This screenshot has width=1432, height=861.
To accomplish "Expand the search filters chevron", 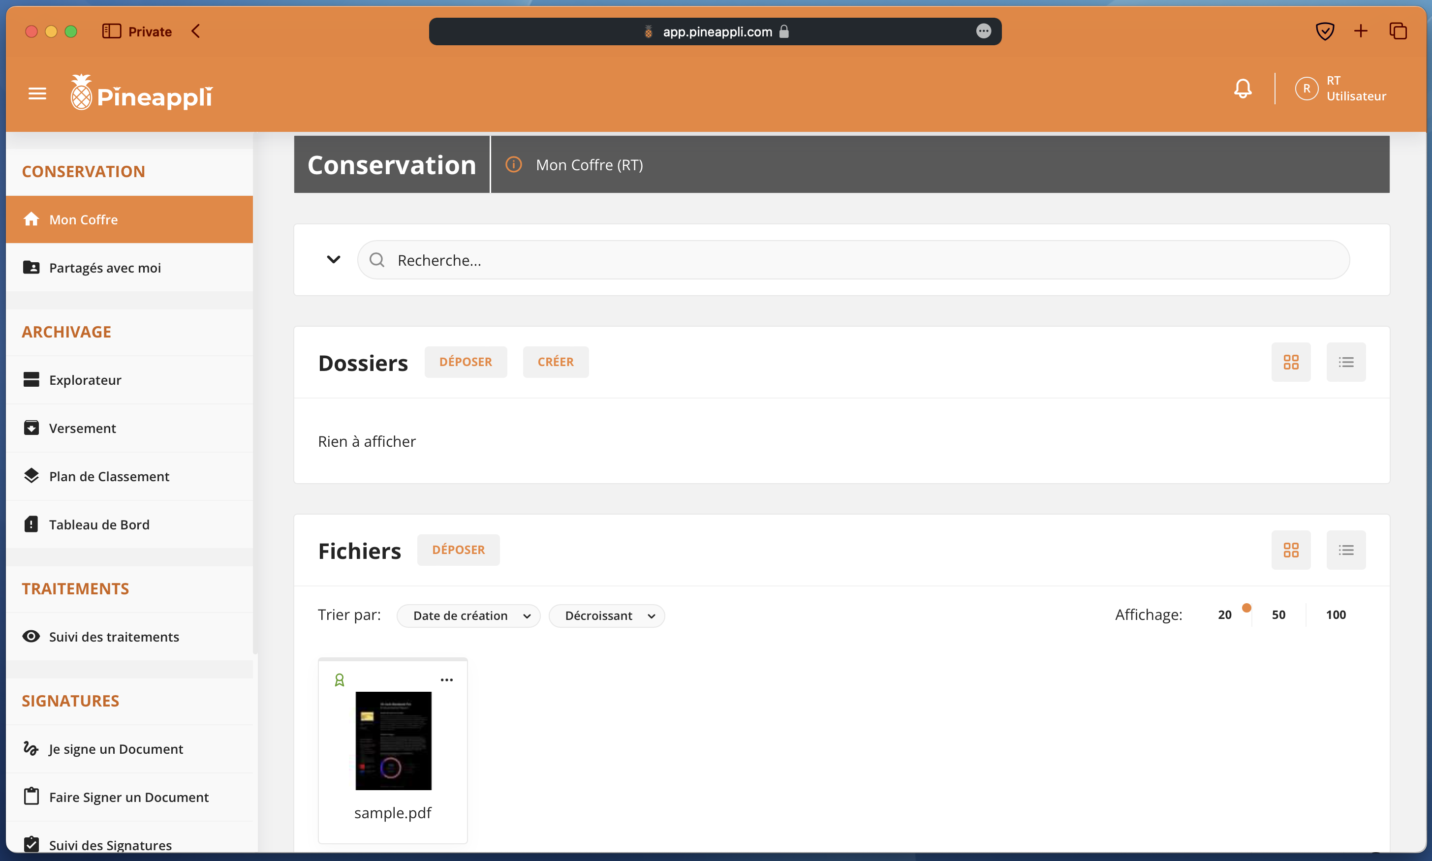I will point(334,259).
